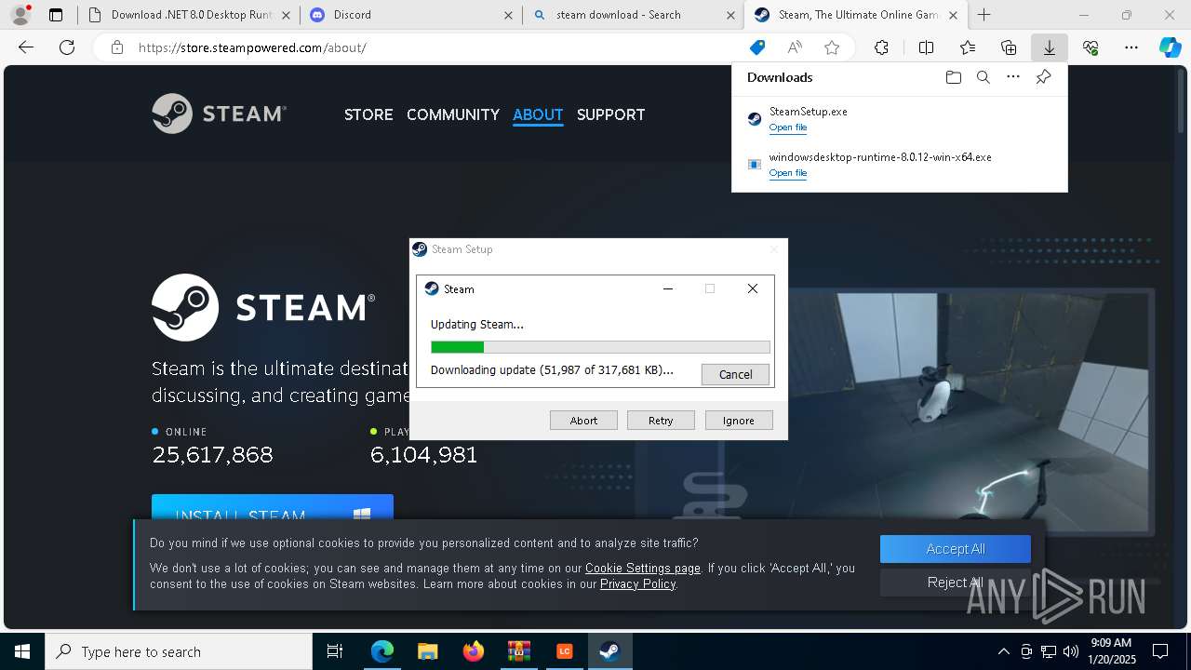Screen dimensions: 1191x670
Task: Add this page to favorites star
Action: (x=832, y=47)
